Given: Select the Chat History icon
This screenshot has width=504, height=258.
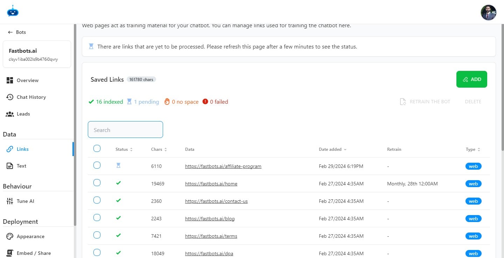Looking at the screenshot, I should (10, 97).
